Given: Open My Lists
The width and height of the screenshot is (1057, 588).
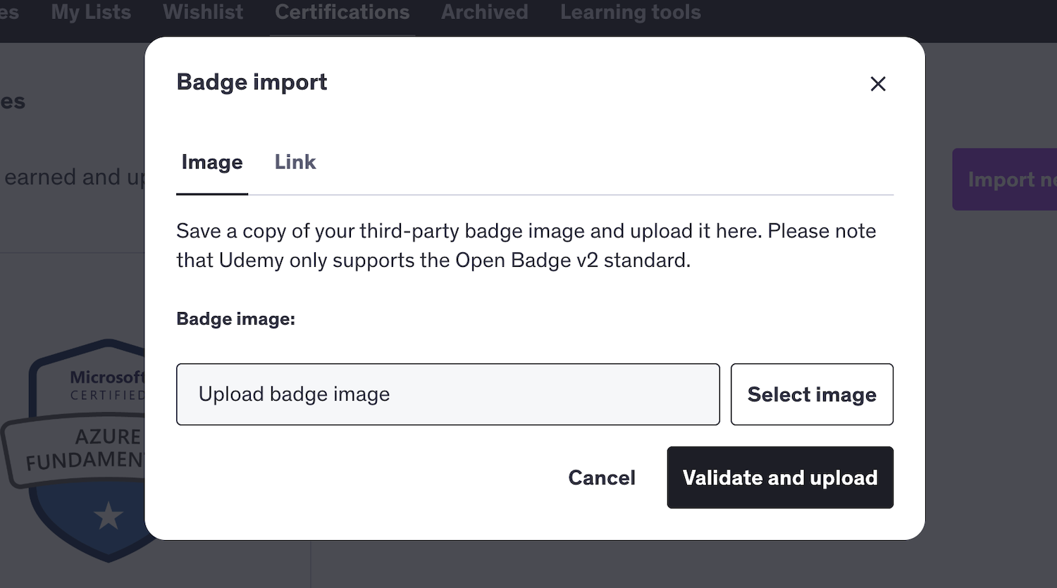Looking at the screenshot, I should [90, 12].
